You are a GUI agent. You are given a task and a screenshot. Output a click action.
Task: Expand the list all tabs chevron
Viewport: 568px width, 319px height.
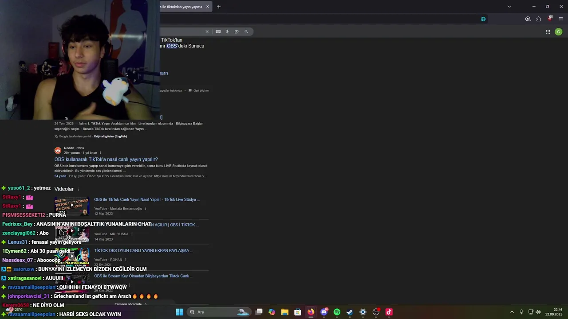[509, 7]
